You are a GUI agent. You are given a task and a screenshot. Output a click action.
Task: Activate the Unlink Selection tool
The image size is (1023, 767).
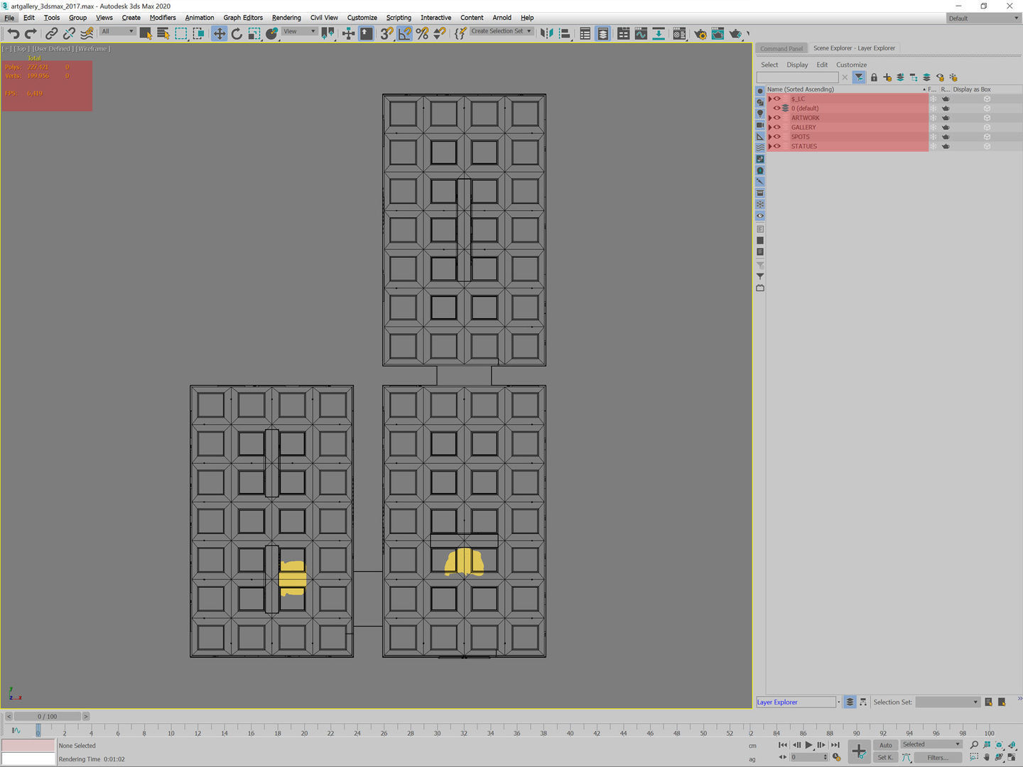(69, 33)
